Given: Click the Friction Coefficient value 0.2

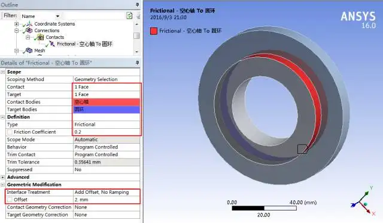Looking at the screenshot, I should [x=107, y=132].
